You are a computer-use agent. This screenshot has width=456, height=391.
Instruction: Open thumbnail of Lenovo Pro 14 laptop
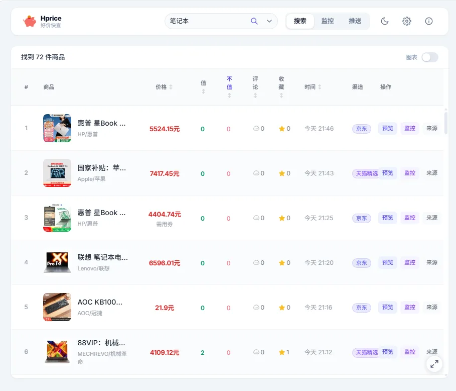click(x=57, y=262)
